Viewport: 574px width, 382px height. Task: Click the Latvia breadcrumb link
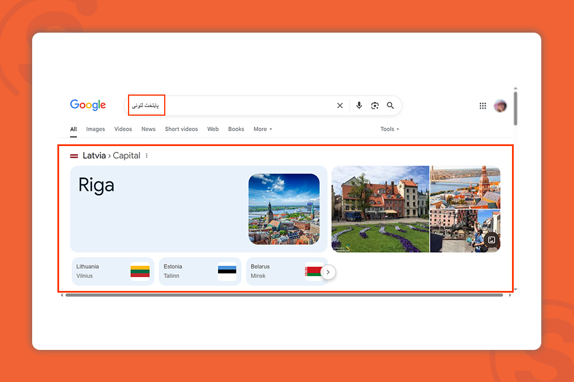(x=94, y=156)
